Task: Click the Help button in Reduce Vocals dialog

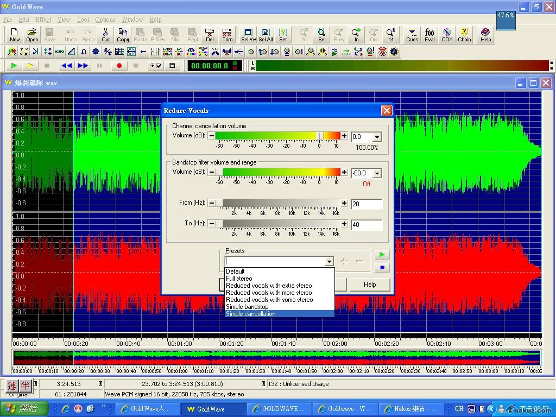Action: pos(370,285)
